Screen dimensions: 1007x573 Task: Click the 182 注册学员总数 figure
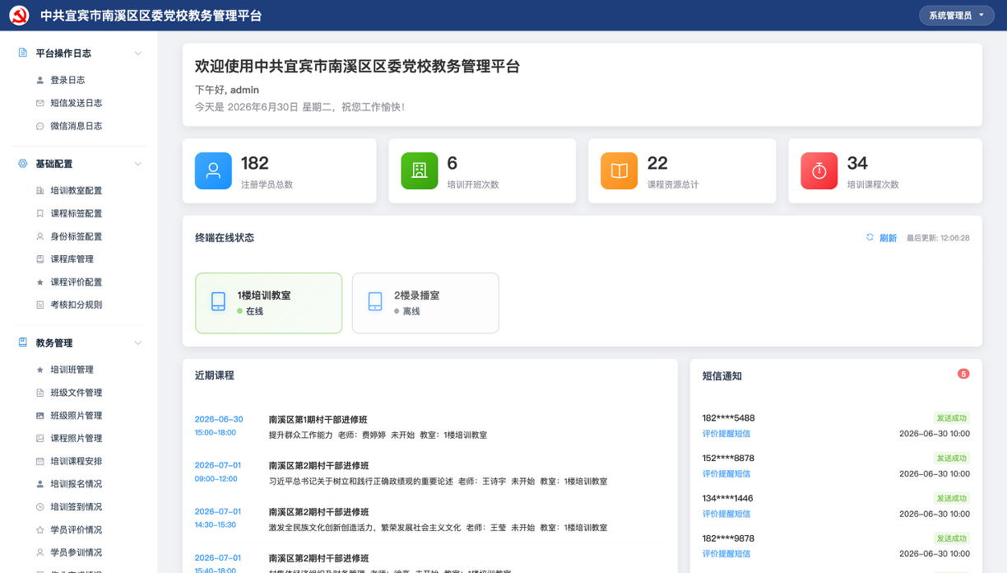point(255,163)
